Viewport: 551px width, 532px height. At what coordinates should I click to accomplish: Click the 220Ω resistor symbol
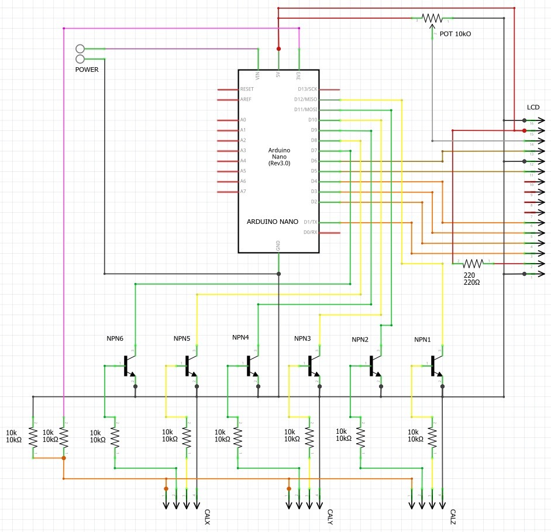[473, 263]
